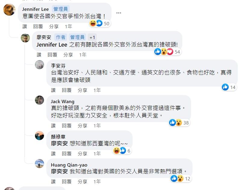Open the 李安芬 profile name link
The image size is (248, 190).
(58, 66)
